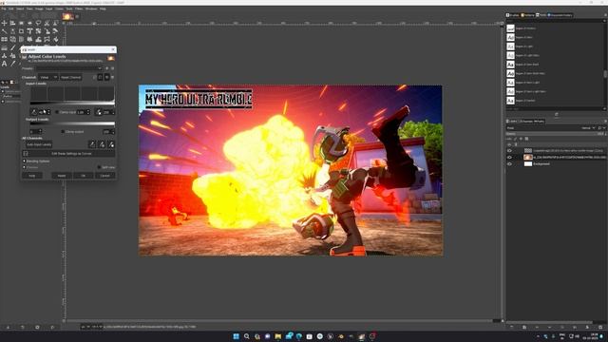608x342 pixels.
Task: Open the top dock panel configuration menu
Action: 605,15
